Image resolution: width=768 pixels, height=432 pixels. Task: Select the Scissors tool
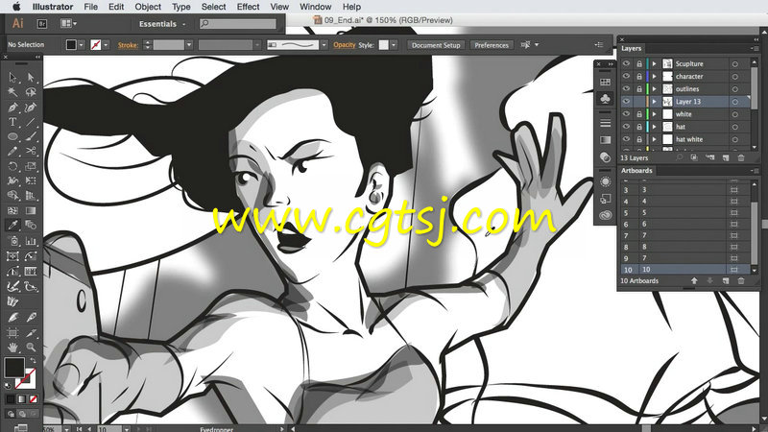tap(31, 152)
